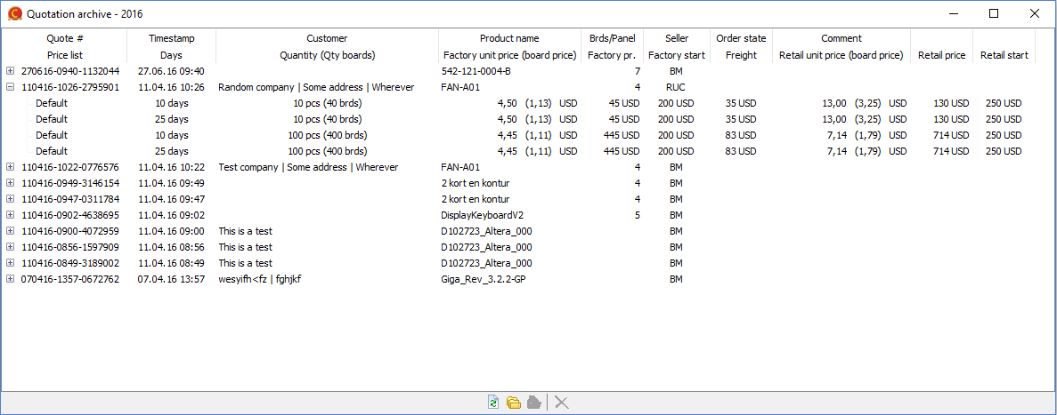Expand quote 110416-0949-3146154
The image size is (1057, 415).
(x=10, y=183)
